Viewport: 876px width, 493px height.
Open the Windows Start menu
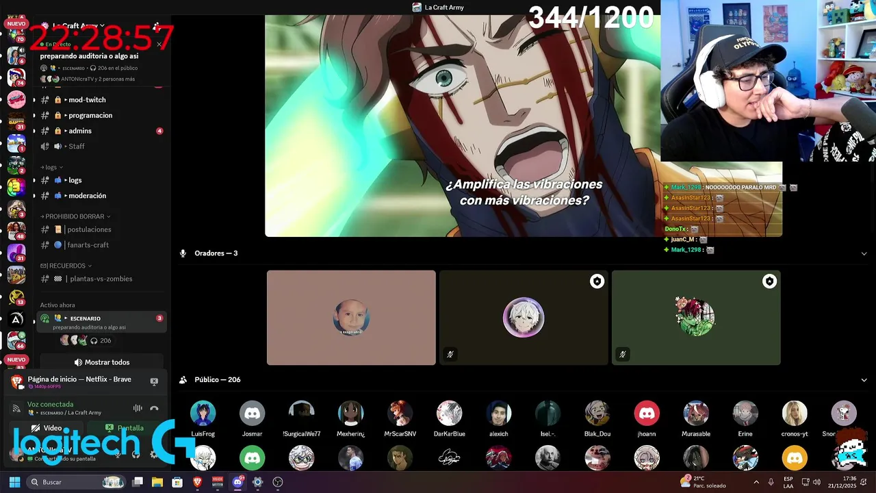[14, 482]
